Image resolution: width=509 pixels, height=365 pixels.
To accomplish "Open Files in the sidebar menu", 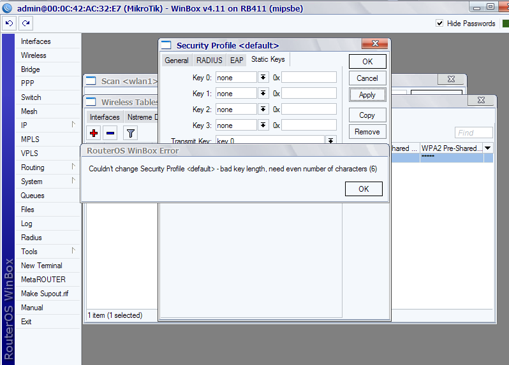I will click(x=47, y=209).
